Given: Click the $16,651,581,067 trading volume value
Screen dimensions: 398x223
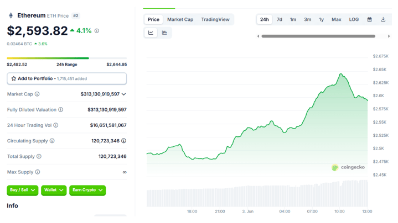Looking at the screenshot, I should click(x=108, y=125).
